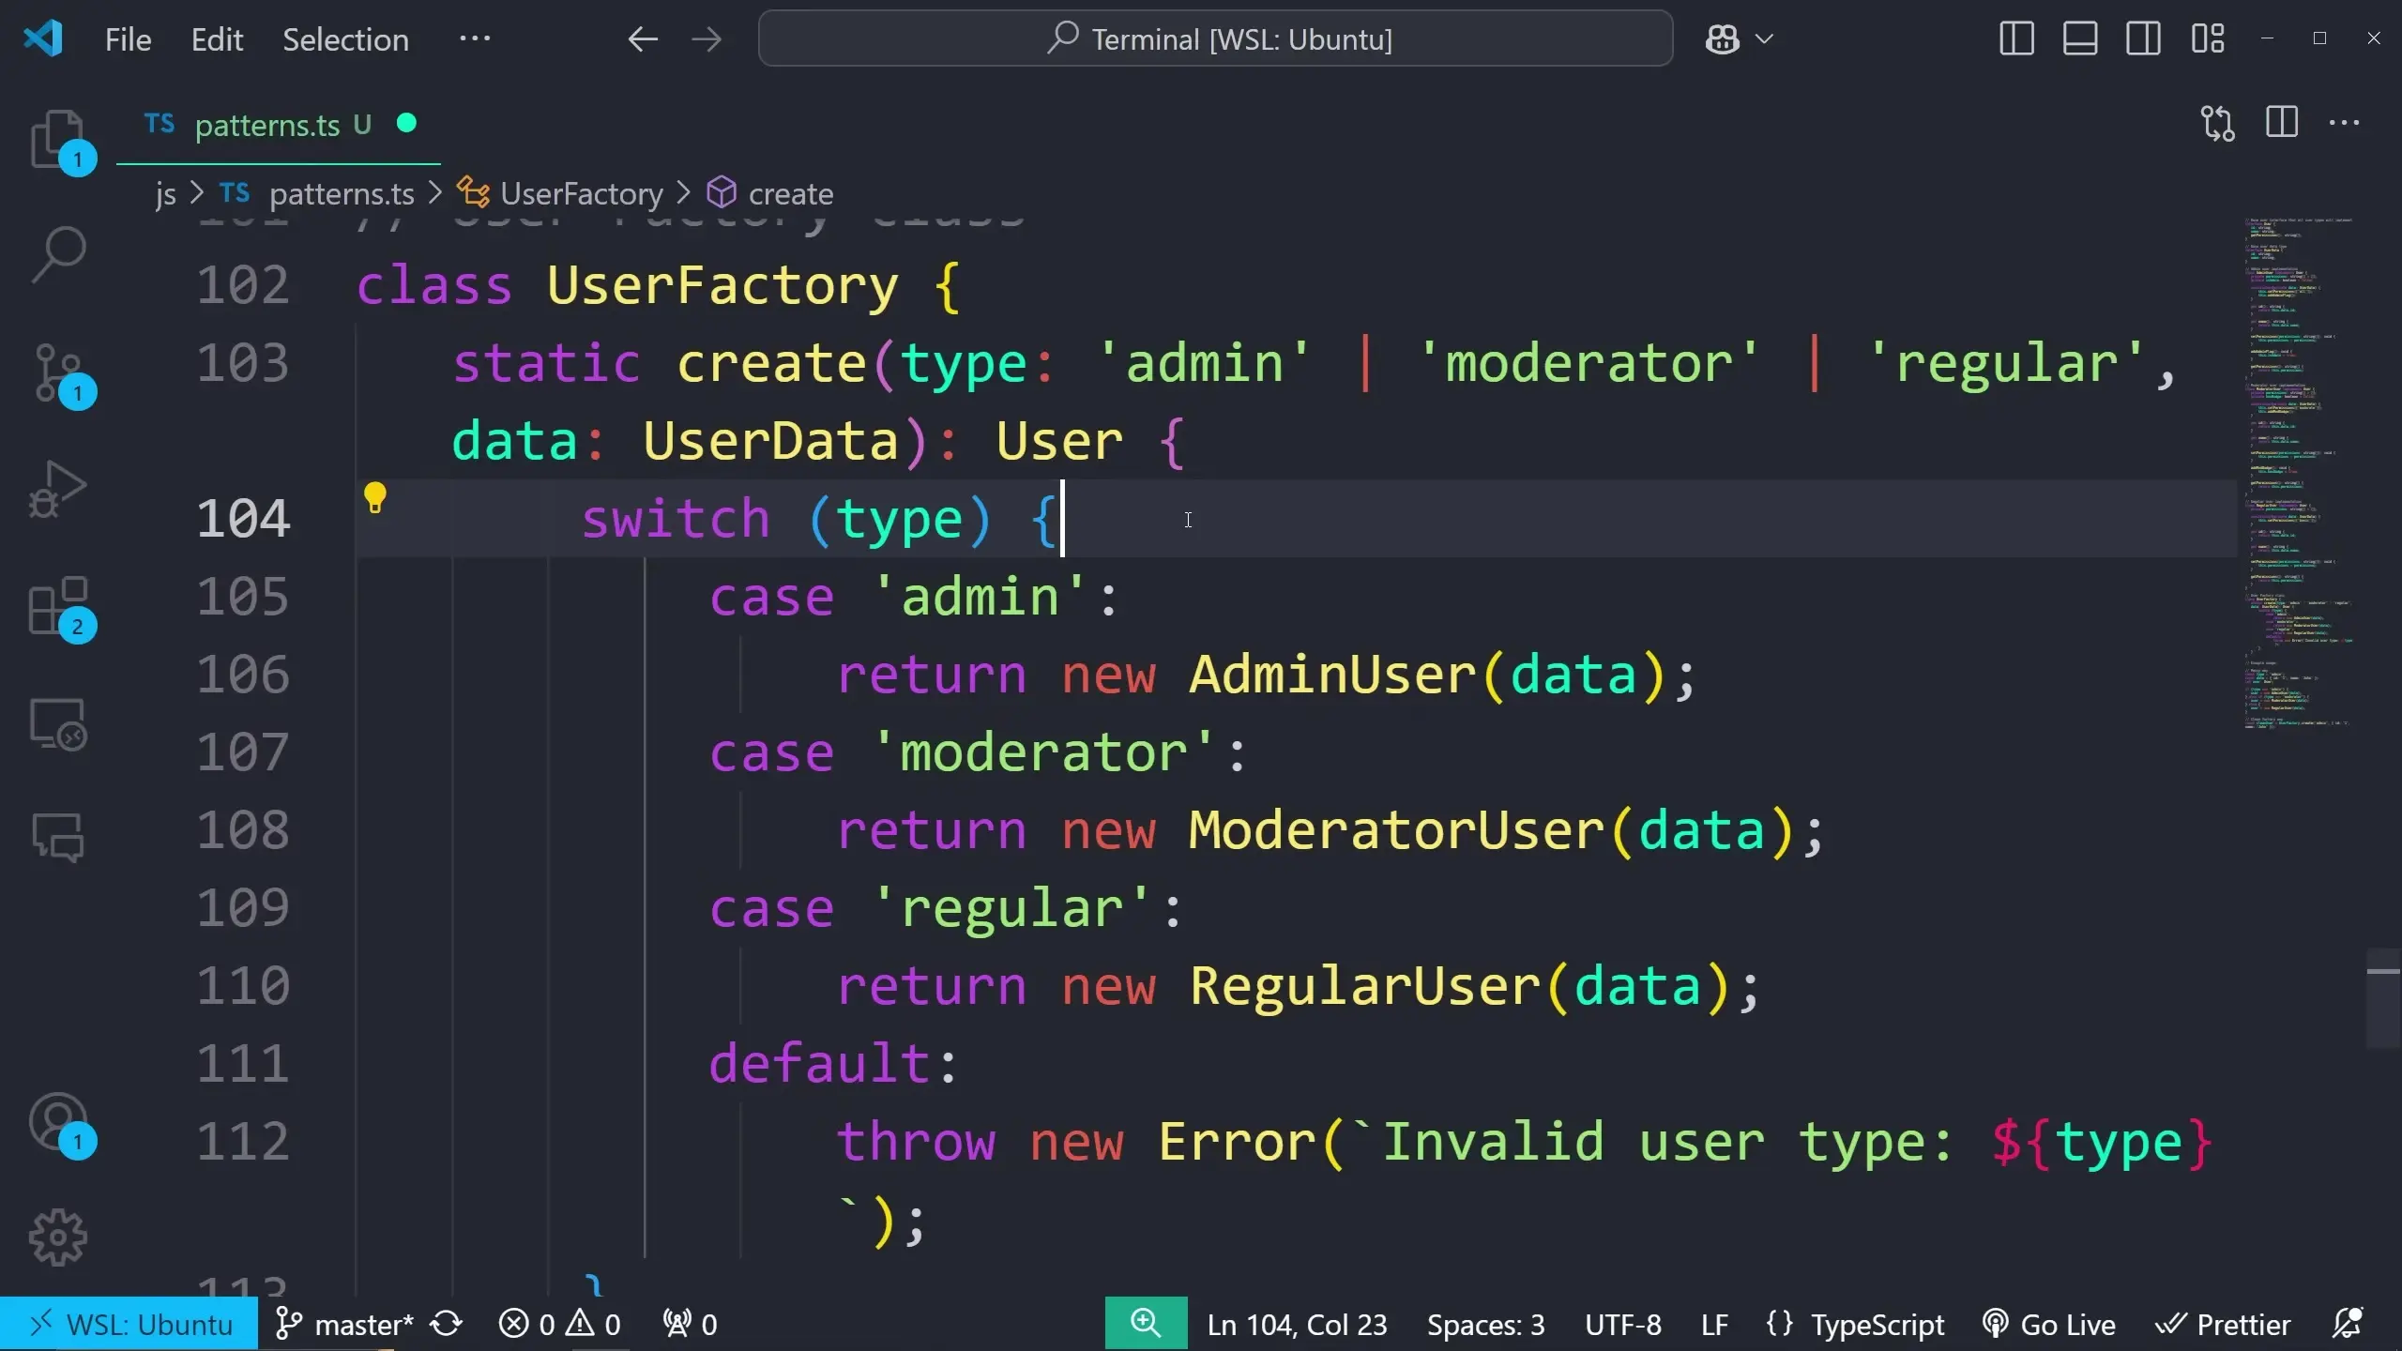Screen dimensions: 2402x1351
Task: Open the Run and Debug view
Action: coord(58,489)
